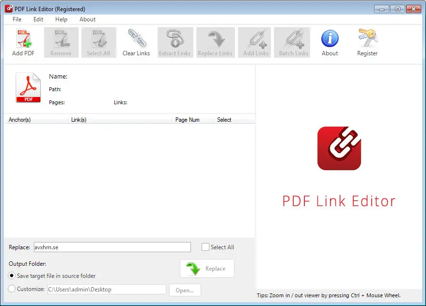Viewport: 426px width, 306px height.
Task: Maximize the PDF Link Editor window
Action: click(397, 9)
